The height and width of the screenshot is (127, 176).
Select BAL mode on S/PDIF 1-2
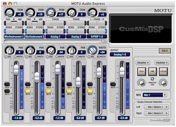[x=89, y=57]
